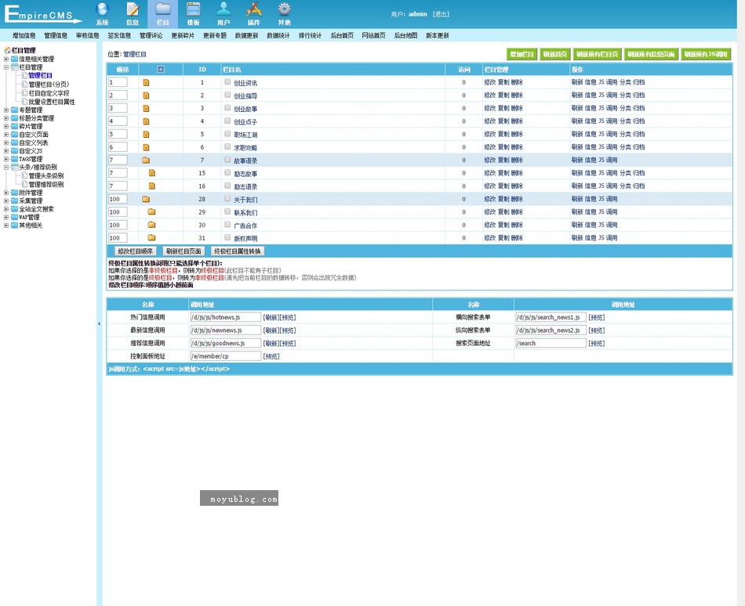Click the 终极栏目属性转换 button

238,251
